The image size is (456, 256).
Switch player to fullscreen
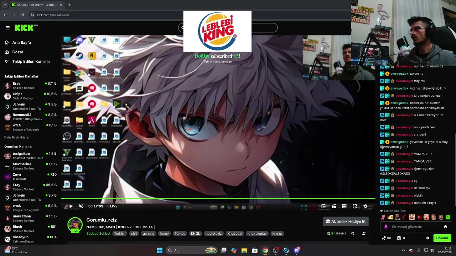pyautogui.click(x=355, y=206)
